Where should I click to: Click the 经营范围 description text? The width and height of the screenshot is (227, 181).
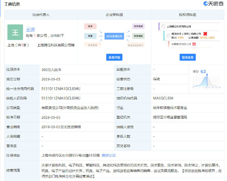(x=132, y=171)
